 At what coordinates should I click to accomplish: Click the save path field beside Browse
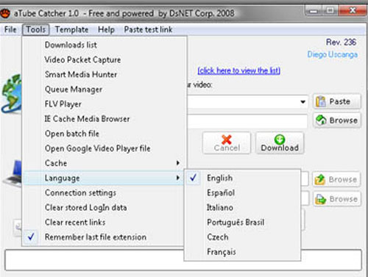click(x=247, y=121)
